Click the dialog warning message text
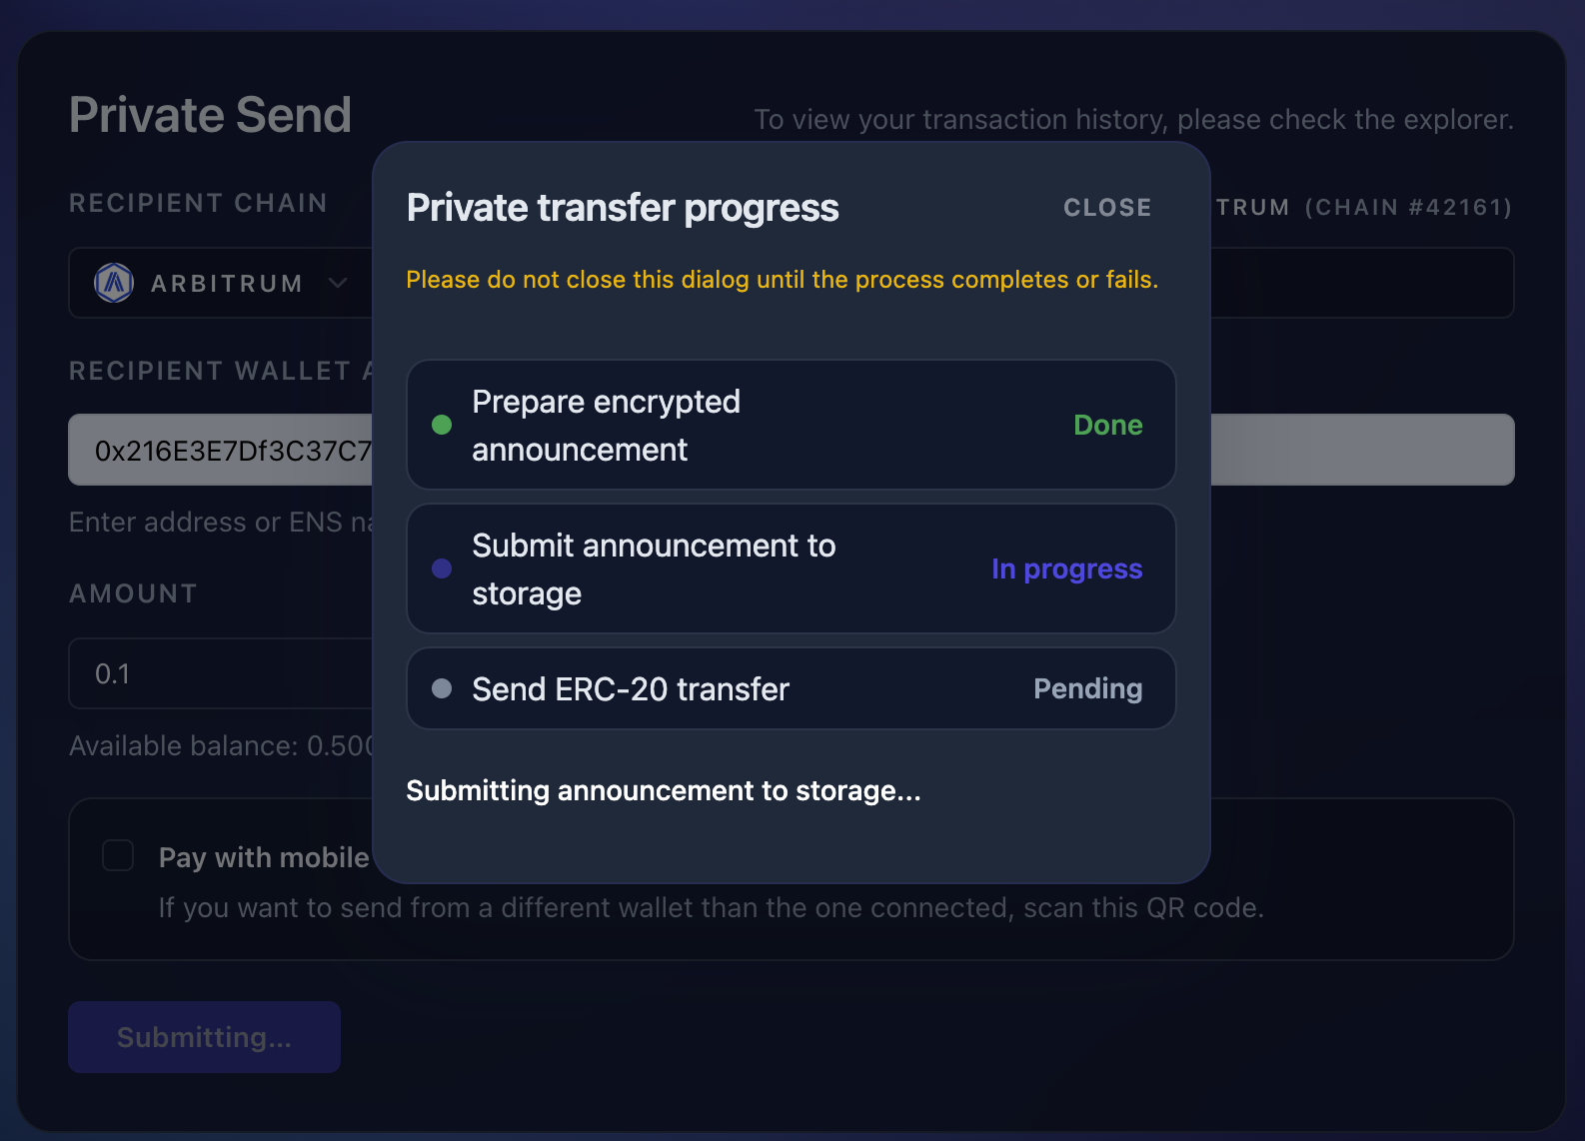The image size is (1585, 1141). (x=782, y=280)
